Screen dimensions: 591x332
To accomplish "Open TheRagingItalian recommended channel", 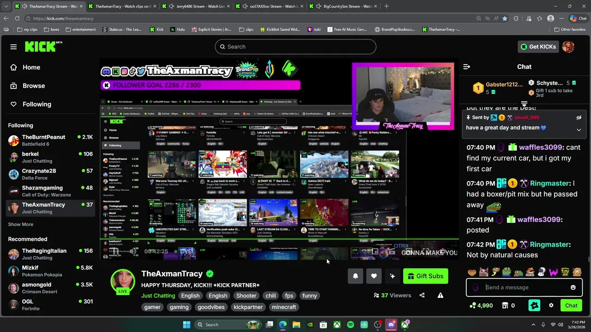I will coord(50,254).
